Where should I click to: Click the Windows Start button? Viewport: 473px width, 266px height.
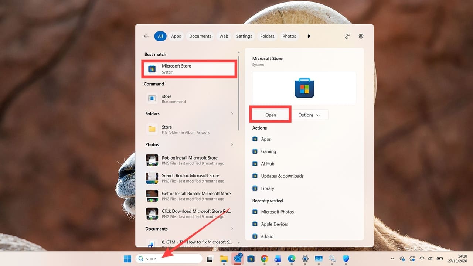pyautogui.click(x=127, y=259)
